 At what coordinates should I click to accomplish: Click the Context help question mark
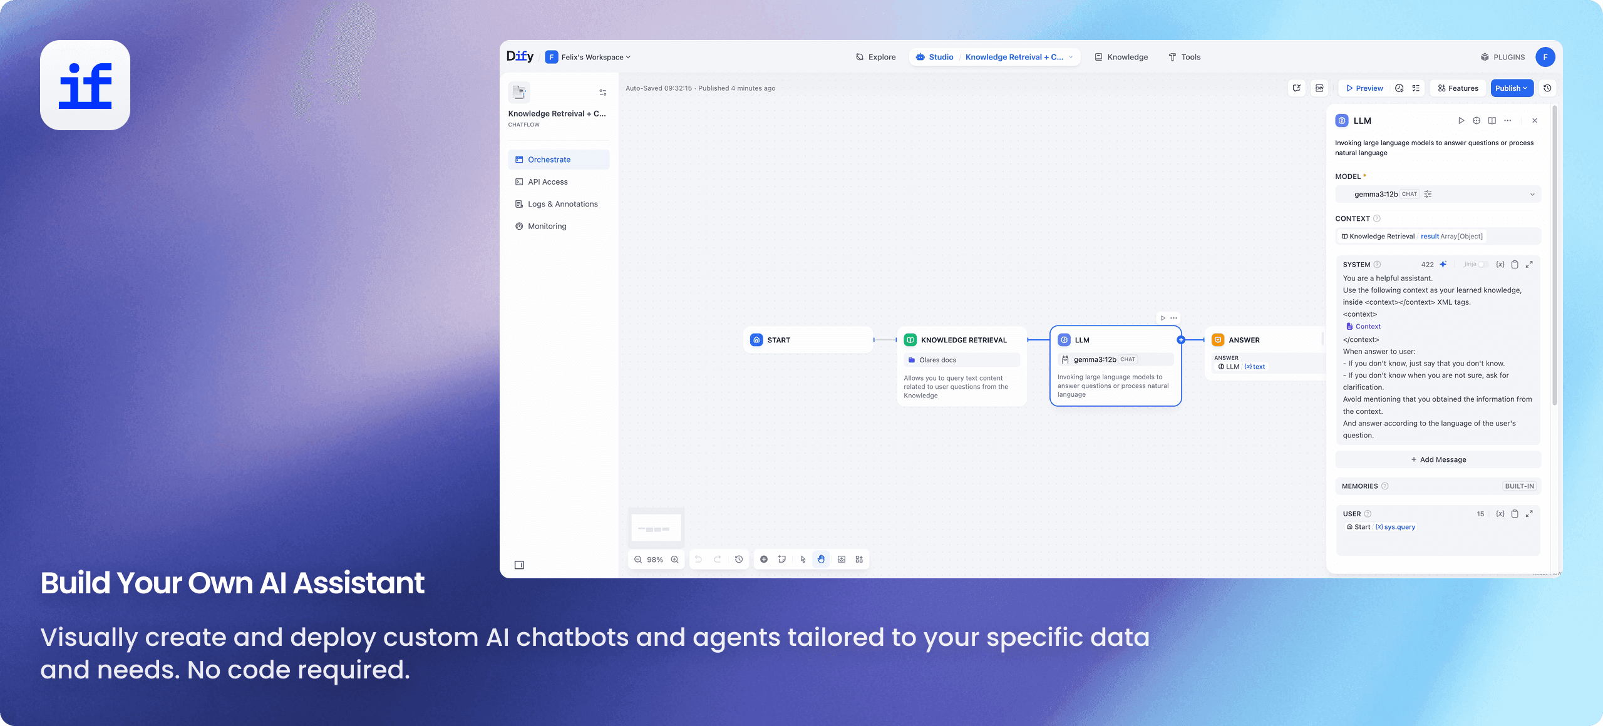tap(1377, 218)
